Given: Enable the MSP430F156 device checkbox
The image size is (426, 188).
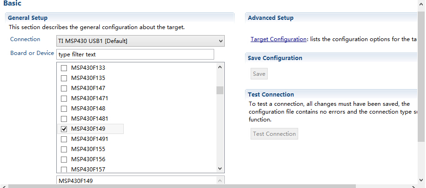Looking at the screenshot, I should (x=64, y=159).
